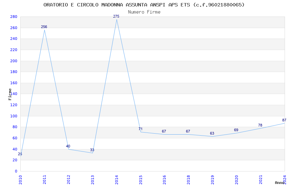Click the y-axis value 20
288x186 pixels.
[15, 160]
